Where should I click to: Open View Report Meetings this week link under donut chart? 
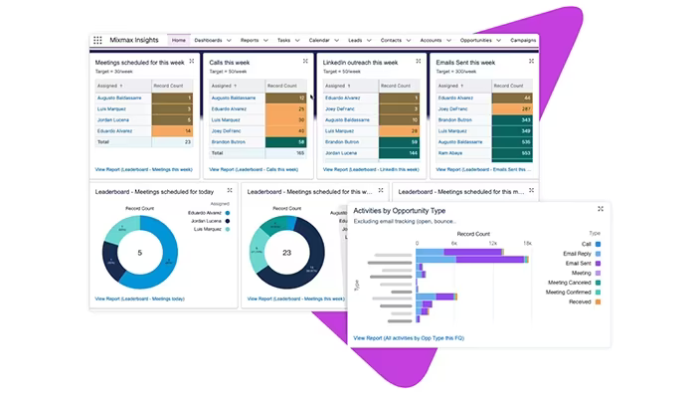pyautogui.click(x=296, y=298)
